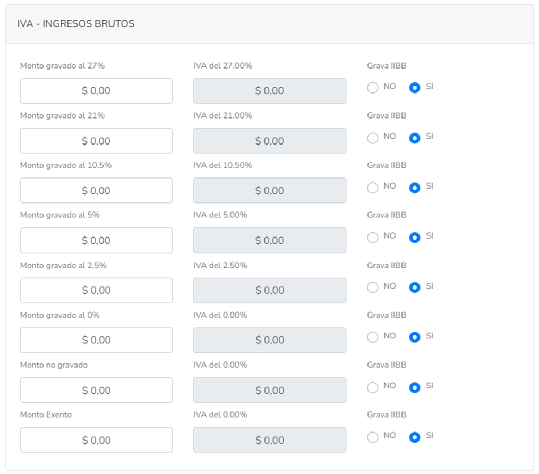This screenshot has height=474, width=539.
Task: Click the IVA del 27.00% field
Action: coord(270,91)
